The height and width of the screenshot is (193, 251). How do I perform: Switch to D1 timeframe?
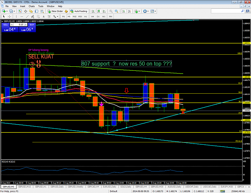[x=98, y=16]
